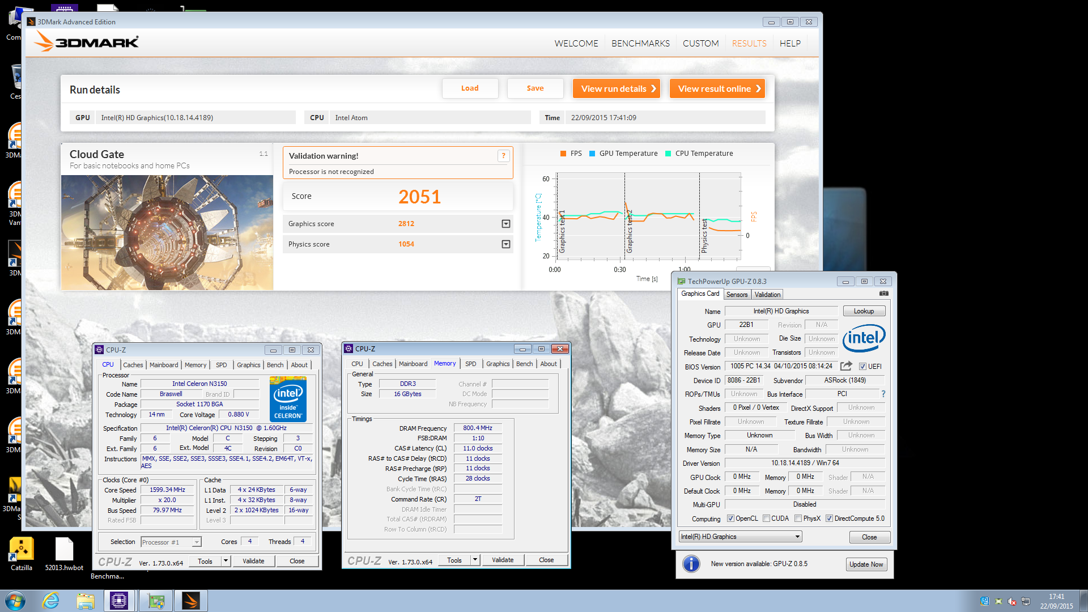Open the Tools dropdown arrow in the CPU-Z Memory tab window
This screenshot has width=1088, height=612.
(x=475, y=560)
